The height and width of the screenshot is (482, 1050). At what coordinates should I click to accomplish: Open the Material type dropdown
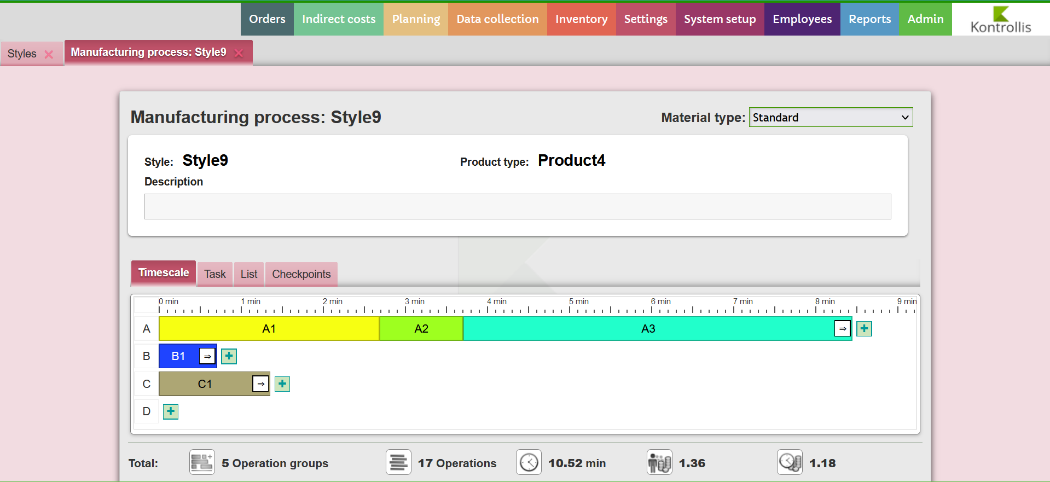point(831,118)
